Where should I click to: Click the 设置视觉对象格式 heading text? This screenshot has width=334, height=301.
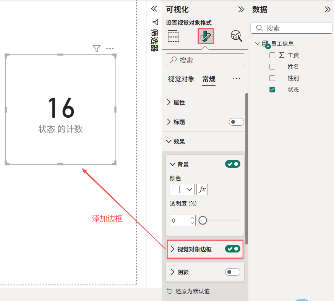tap(189, 23)
